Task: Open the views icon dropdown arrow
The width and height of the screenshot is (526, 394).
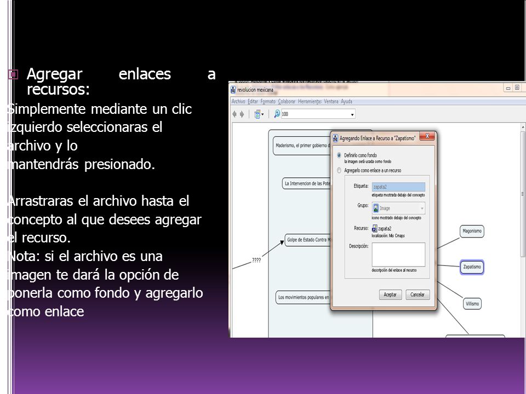Action: [x=262, y=114]
